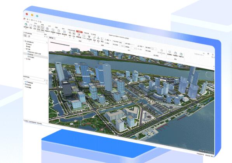Click the first of the two highlighted ribbon buttons
Screen dimensions: 232x163
[38, 28]
